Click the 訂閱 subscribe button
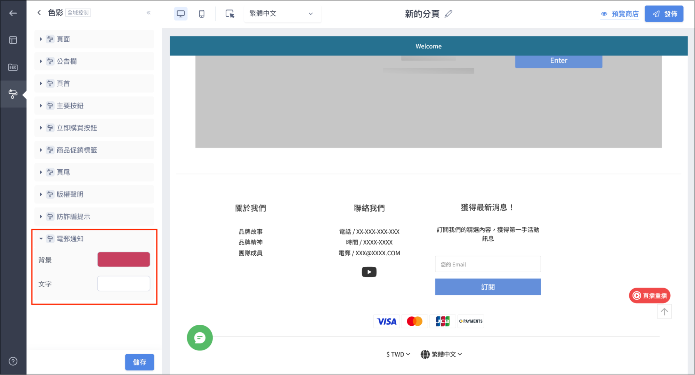Viewport: 695px width, 375px height. (487, 287)
